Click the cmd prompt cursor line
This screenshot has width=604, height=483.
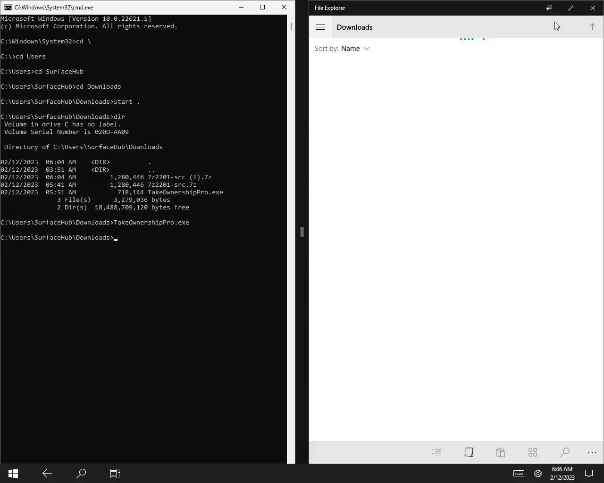point(59,238)
